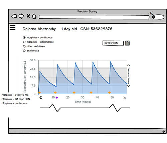Click the date field showing 02/01/2017

(113, 43)
